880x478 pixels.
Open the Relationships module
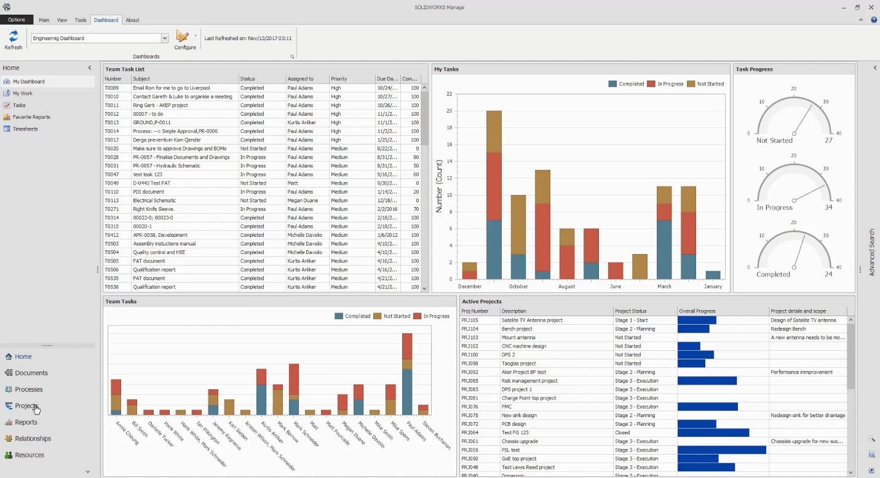click(33, 439)
